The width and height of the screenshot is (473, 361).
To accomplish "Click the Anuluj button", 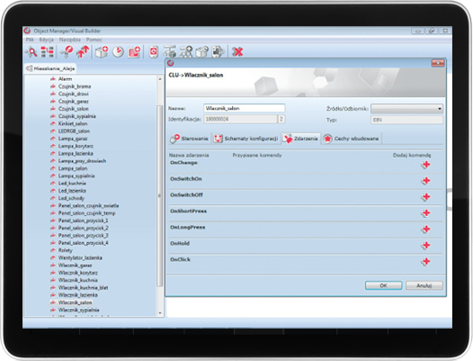I will pos(424,285).
